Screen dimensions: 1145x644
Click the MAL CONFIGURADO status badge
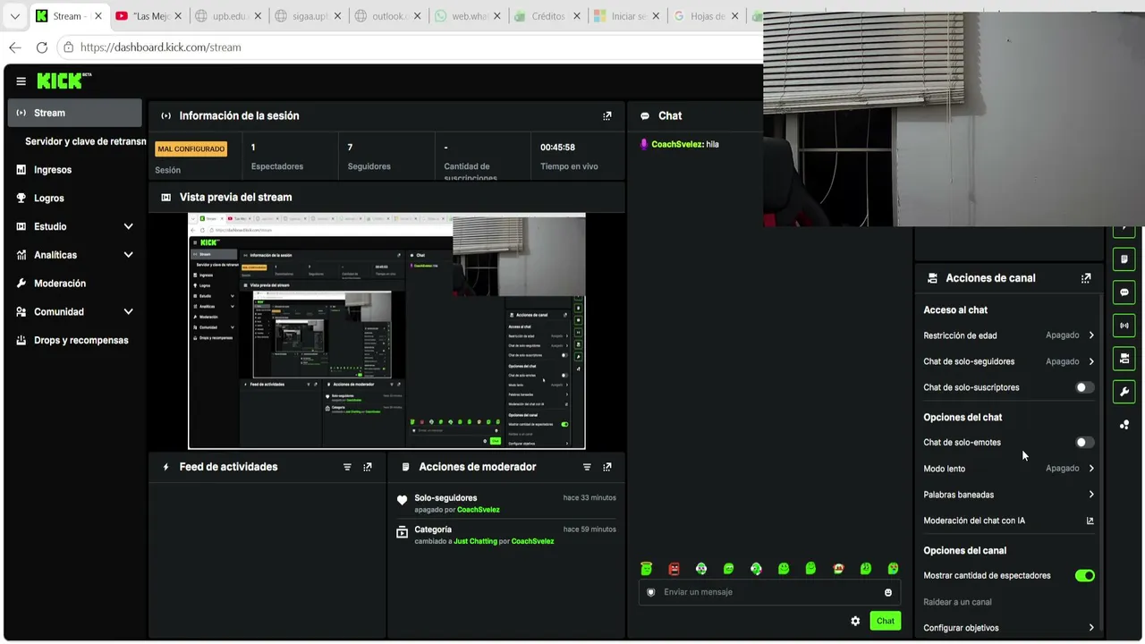(191, 149)
